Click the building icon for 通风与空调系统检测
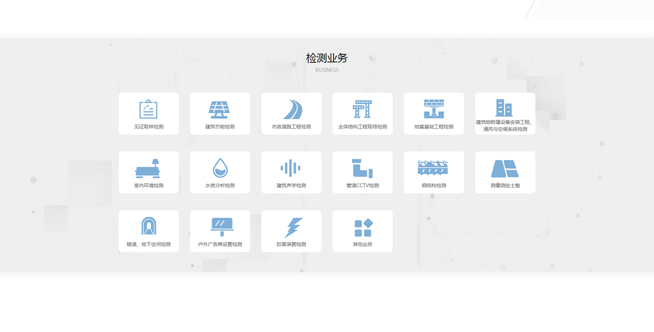The width and height of the screenshot is (654, 332). pyautogui.click(x=505, y=107)
